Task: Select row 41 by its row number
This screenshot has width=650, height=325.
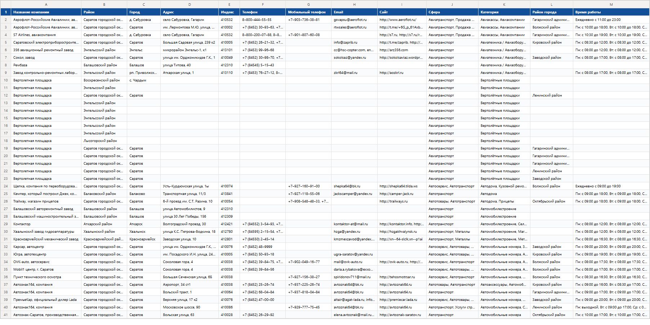Action: (6, 315)
